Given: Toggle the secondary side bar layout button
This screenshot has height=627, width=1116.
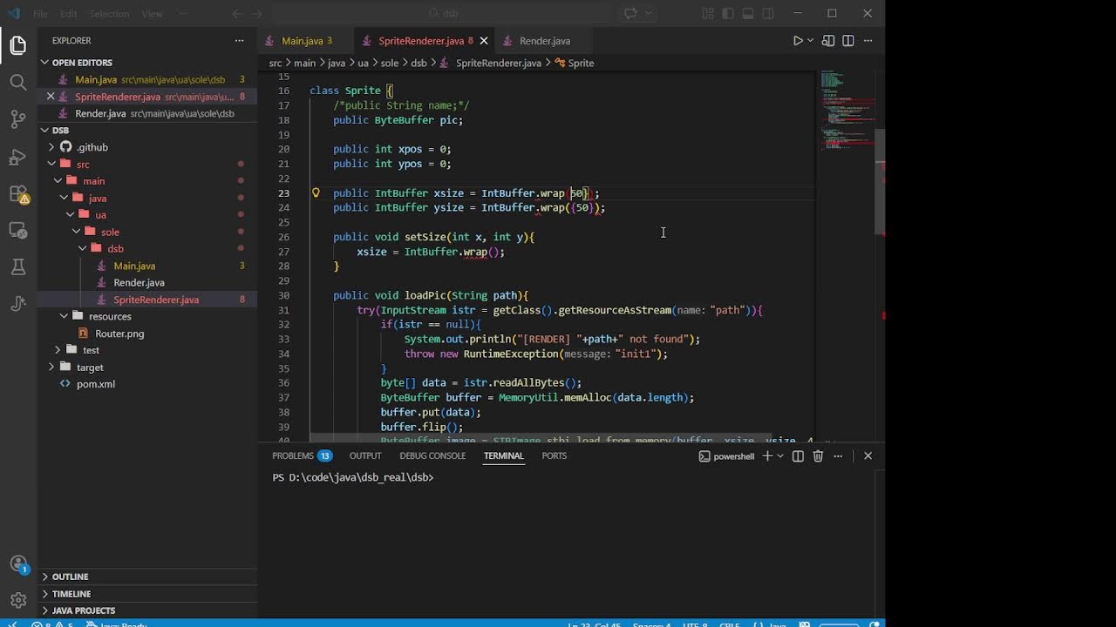Looking at the screenshot, I should point(768,13).
